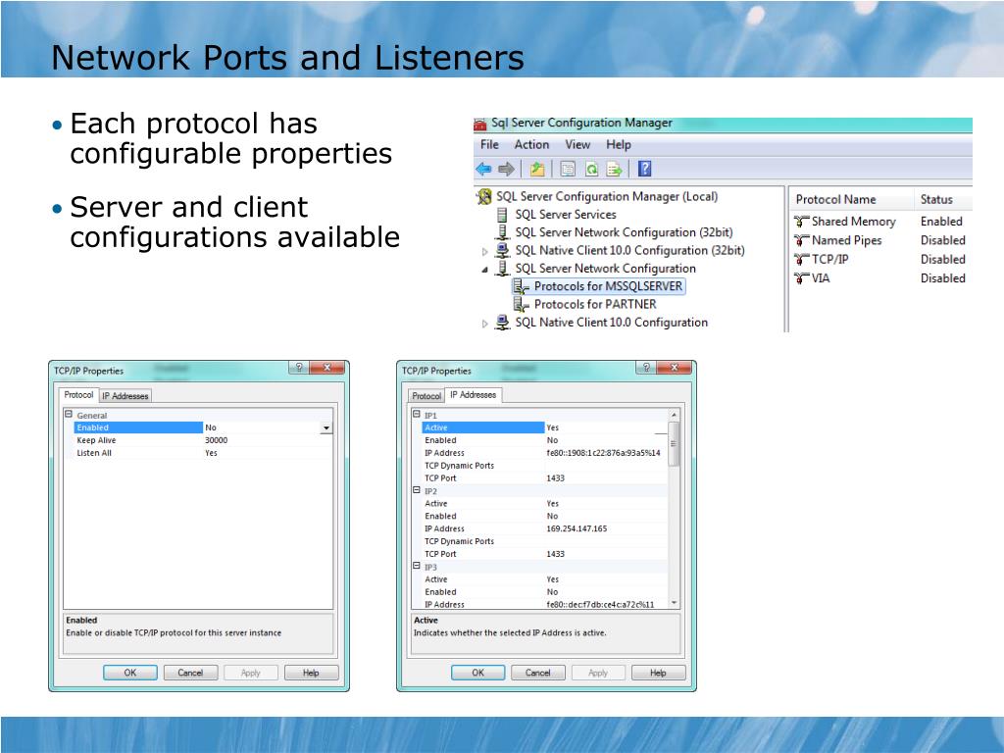This screenshot has height=753, width=1004.
Task: Select the Listen All property row
Action: 203,453
